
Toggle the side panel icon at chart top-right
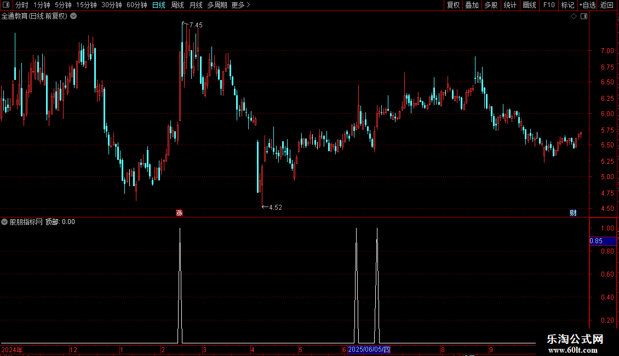[584, 16]
